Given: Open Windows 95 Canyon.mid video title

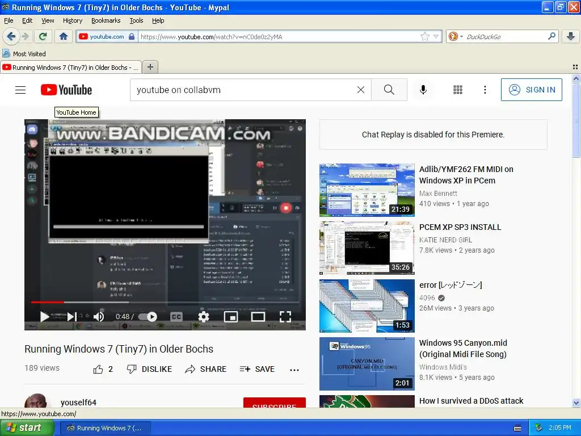Looking at the screenshot, I should 463,349.
